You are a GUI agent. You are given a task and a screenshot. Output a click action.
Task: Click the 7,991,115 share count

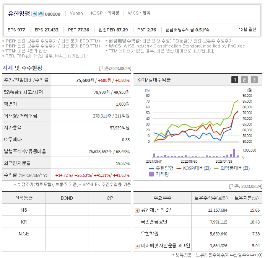(x=219, y=222)
